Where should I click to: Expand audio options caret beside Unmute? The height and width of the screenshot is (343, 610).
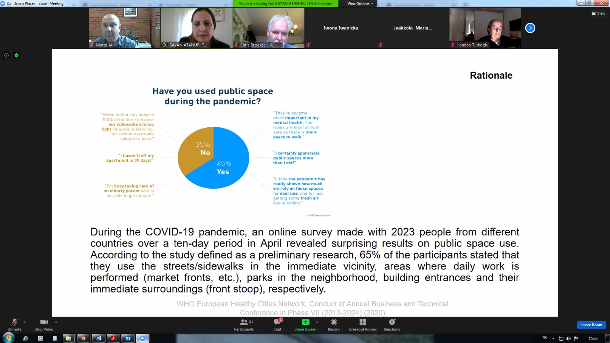coord(25,322)
